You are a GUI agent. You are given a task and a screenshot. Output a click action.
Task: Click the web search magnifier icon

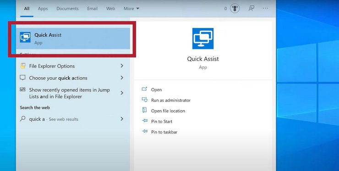23,118
